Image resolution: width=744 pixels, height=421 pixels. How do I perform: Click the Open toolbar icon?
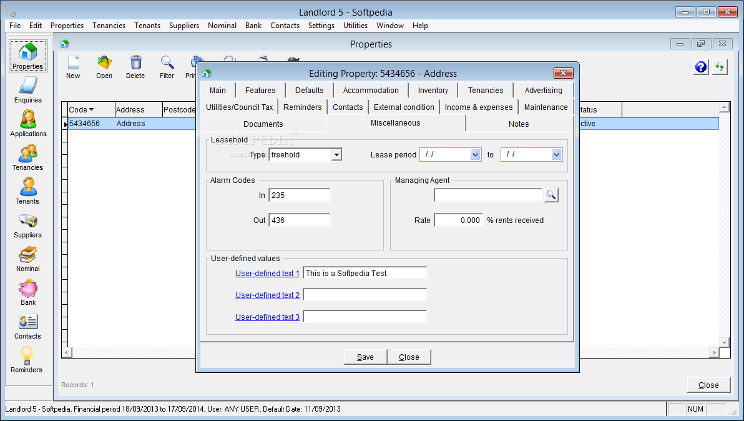[x=104, y=67]
